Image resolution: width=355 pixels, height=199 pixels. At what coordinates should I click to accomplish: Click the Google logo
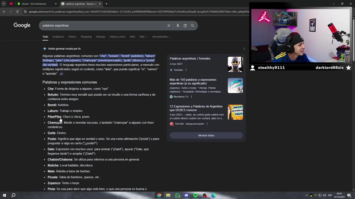pos(22,25)
